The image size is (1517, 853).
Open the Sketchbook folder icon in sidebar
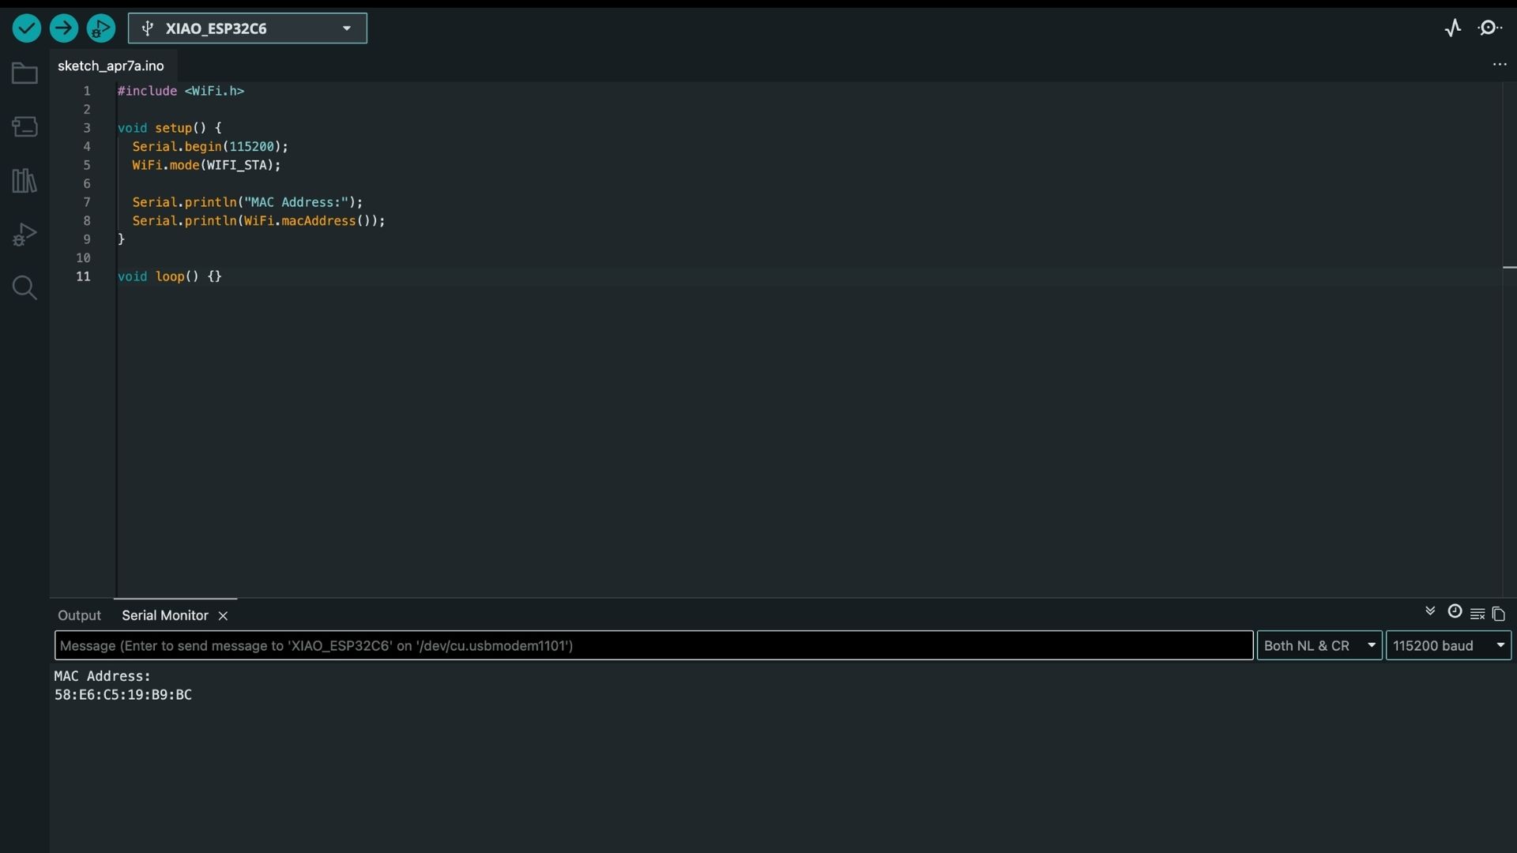(24, 73)
